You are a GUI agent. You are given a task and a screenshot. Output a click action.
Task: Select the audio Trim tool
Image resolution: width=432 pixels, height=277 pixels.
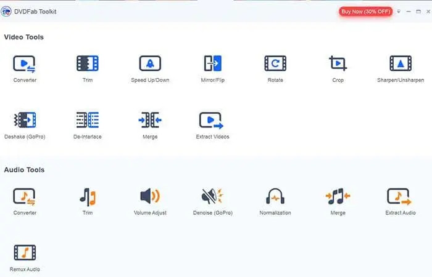tap(87, 196)
